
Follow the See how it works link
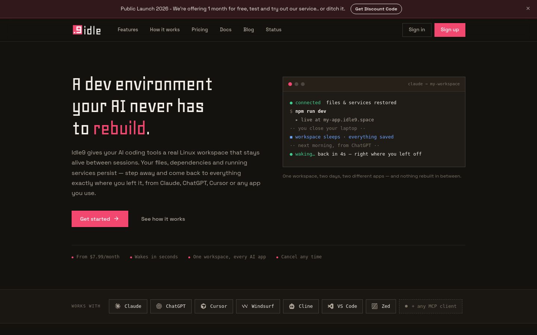163,219
